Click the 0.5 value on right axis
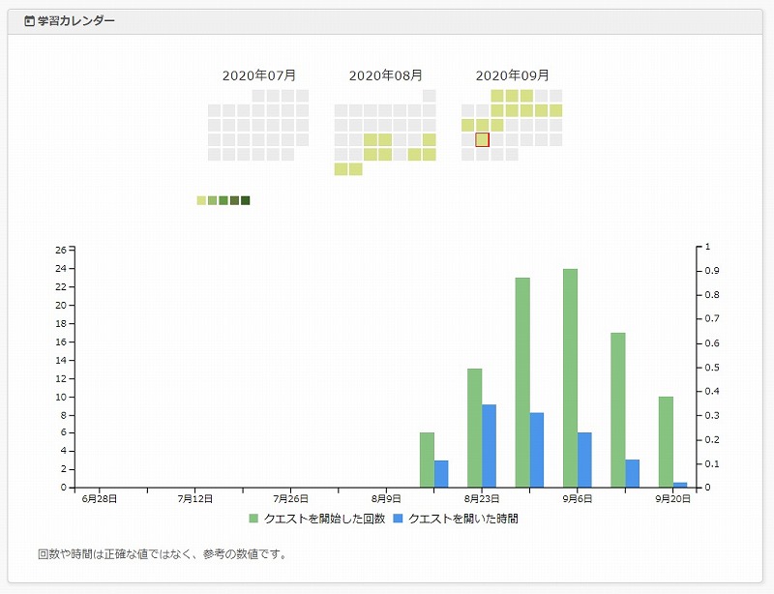Screen dimensions: 774x594 711,368
